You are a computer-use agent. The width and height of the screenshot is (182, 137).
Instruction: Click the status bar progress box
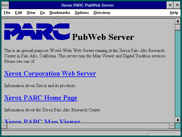[164, 133]
